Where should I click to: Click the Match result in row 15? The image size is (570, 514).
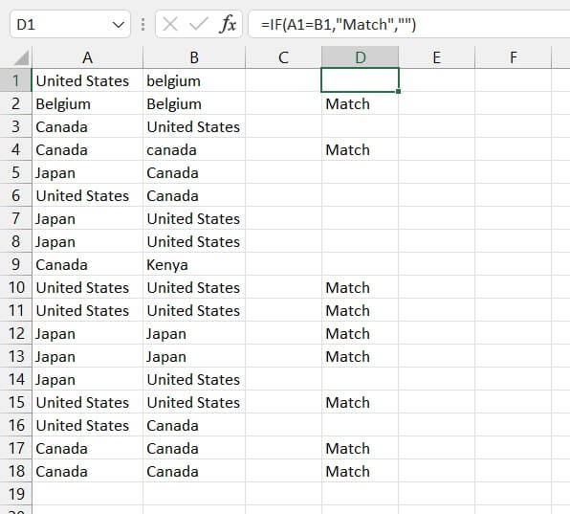(360, 402)
